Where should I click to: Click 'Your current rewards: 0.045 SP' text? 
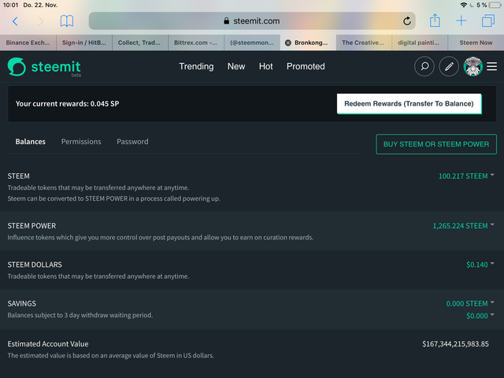click(67, 104)
